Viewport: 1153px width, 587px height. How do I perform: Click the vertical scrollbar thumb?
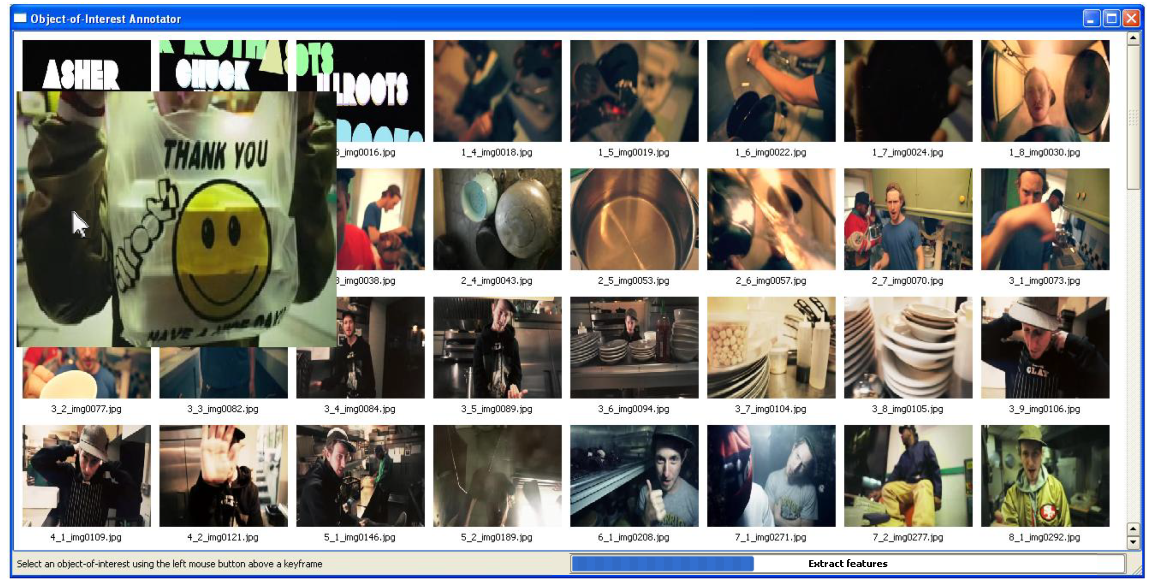[1132, 116]
